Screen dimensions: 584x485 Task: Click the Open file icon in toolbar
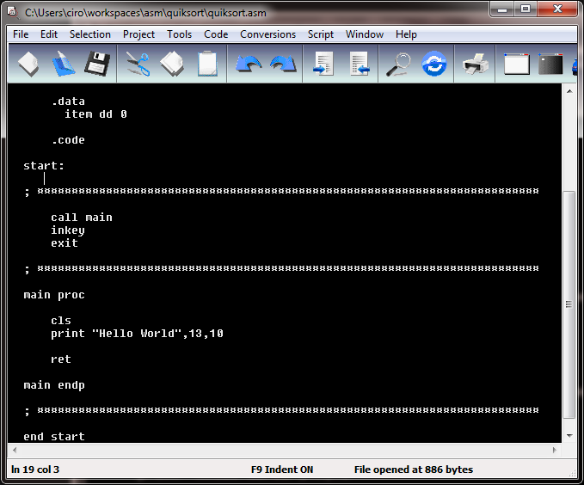(x=63, y=64)
